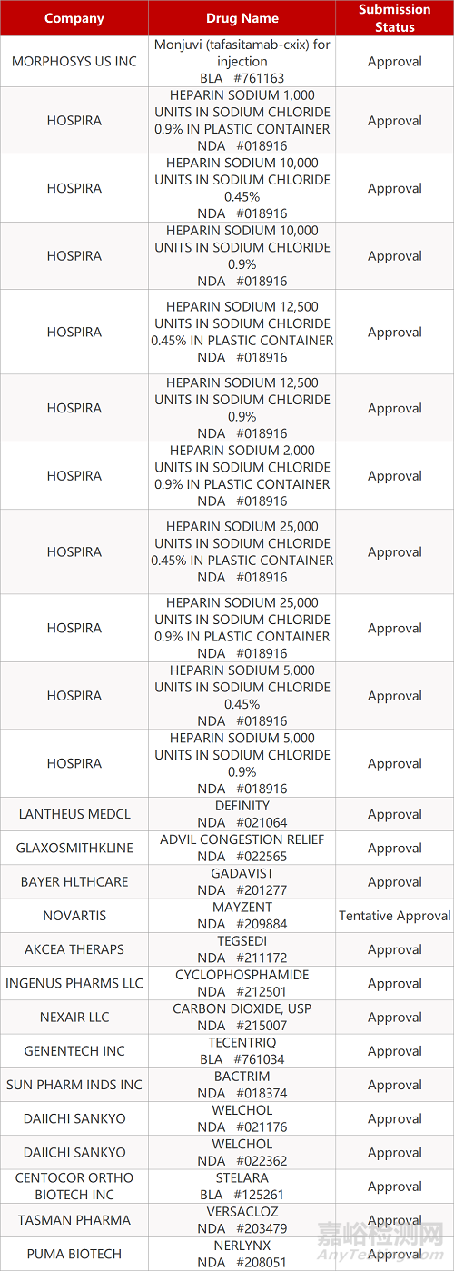
Task: Click the DEFINITY NDA #021064 entry
Action: 242,814
